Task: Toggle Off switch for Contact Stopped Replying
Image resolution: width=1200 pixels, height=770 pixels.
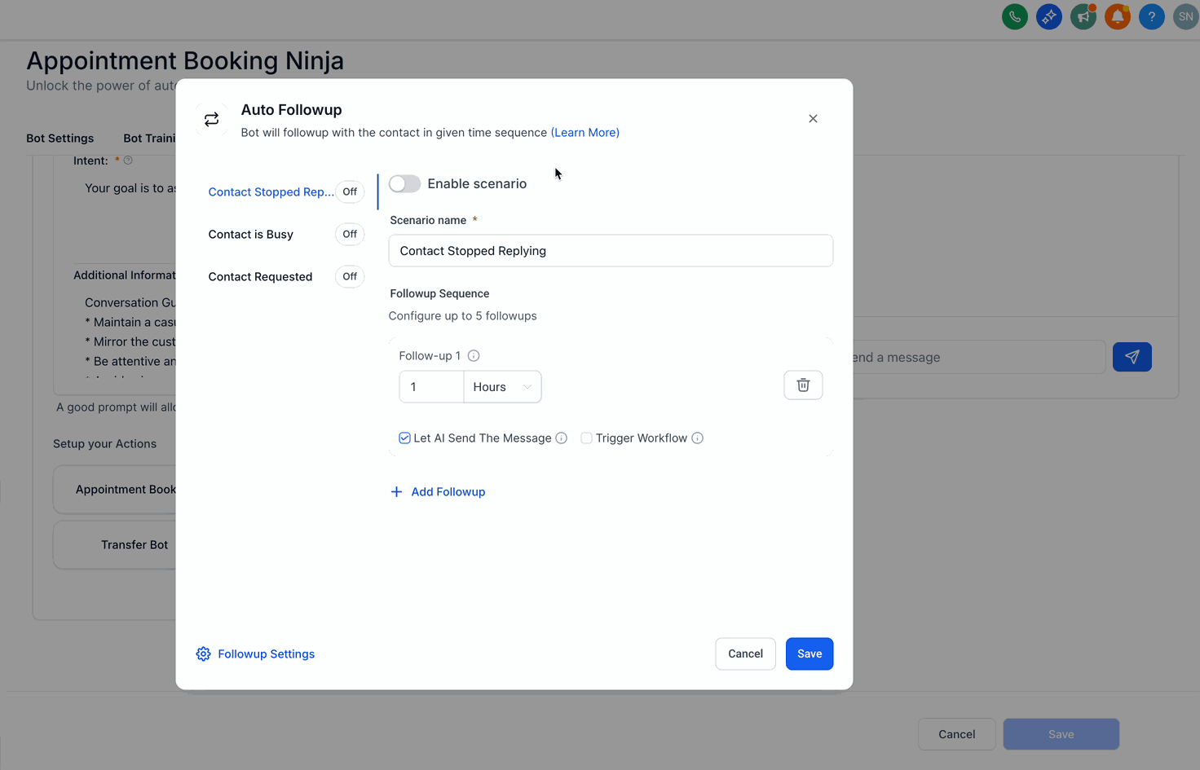Action: point(350,192)
